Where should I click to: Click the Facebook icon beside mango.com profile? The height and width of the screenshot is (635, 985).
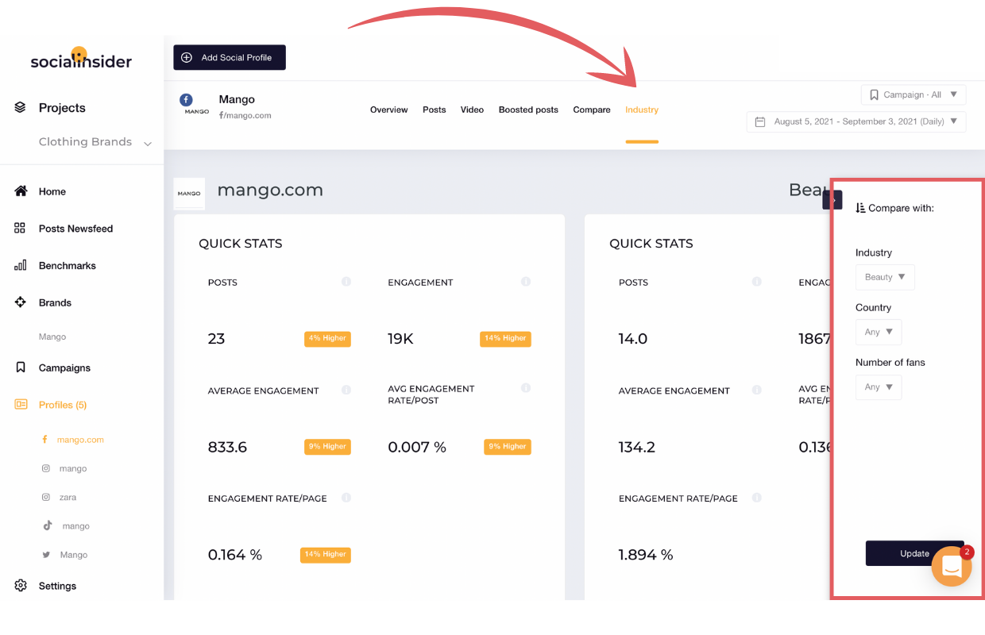click(44, 439)
